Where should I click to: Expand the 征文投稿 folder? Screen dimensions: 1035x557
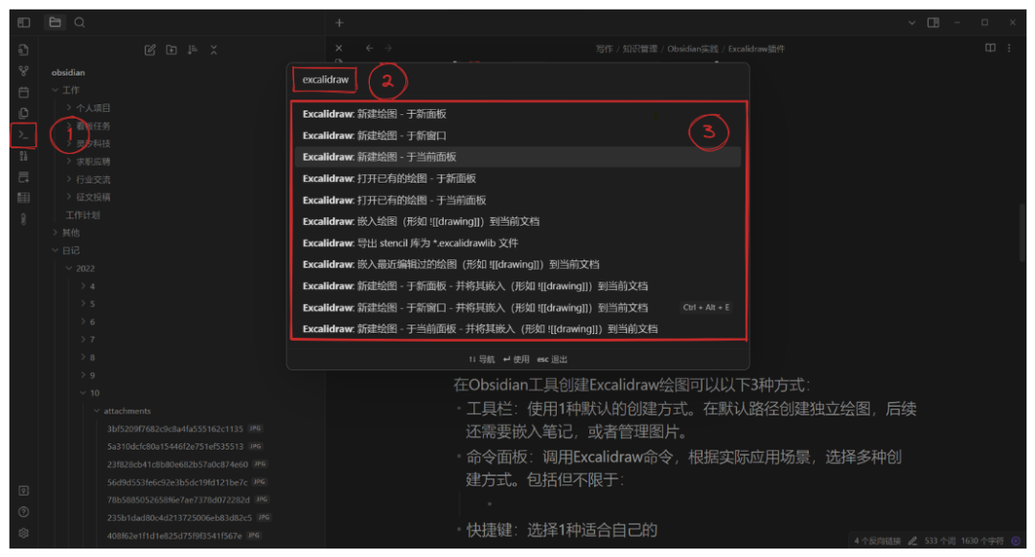69,196
